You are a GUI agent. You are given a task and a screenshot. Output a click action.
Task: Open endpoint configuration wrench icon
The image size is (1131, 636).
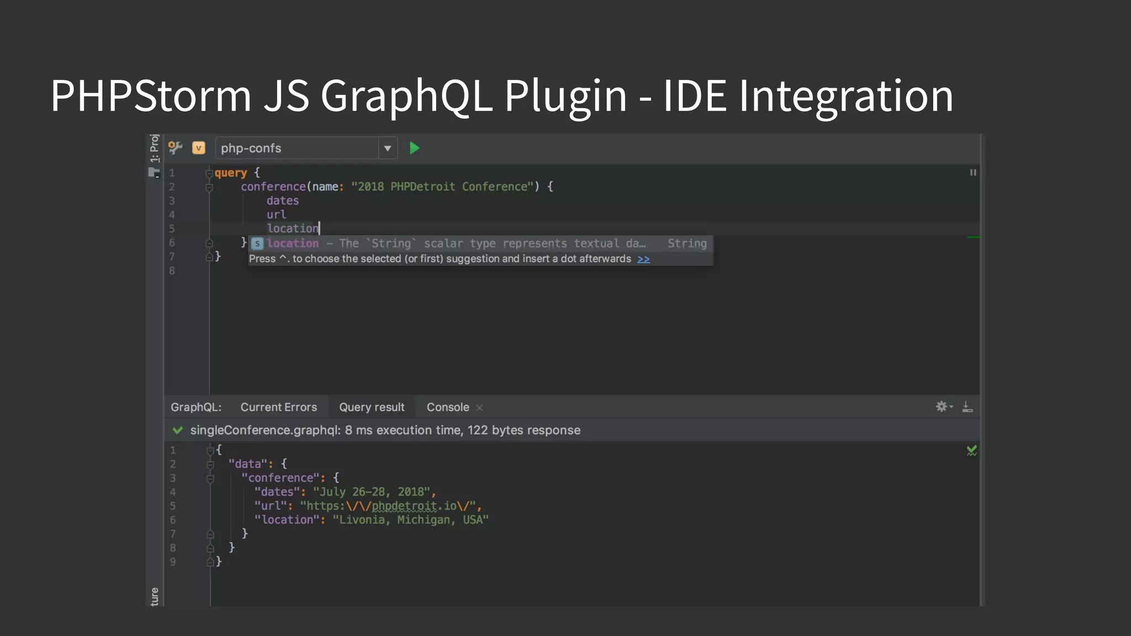(175, 147)
